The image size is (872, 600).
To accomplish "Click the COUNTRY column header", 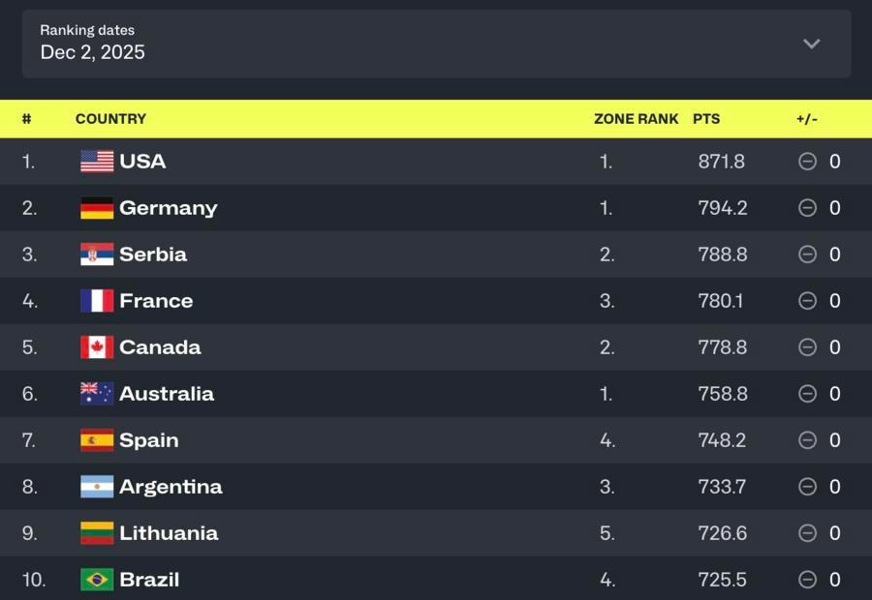I will point(110,119).
